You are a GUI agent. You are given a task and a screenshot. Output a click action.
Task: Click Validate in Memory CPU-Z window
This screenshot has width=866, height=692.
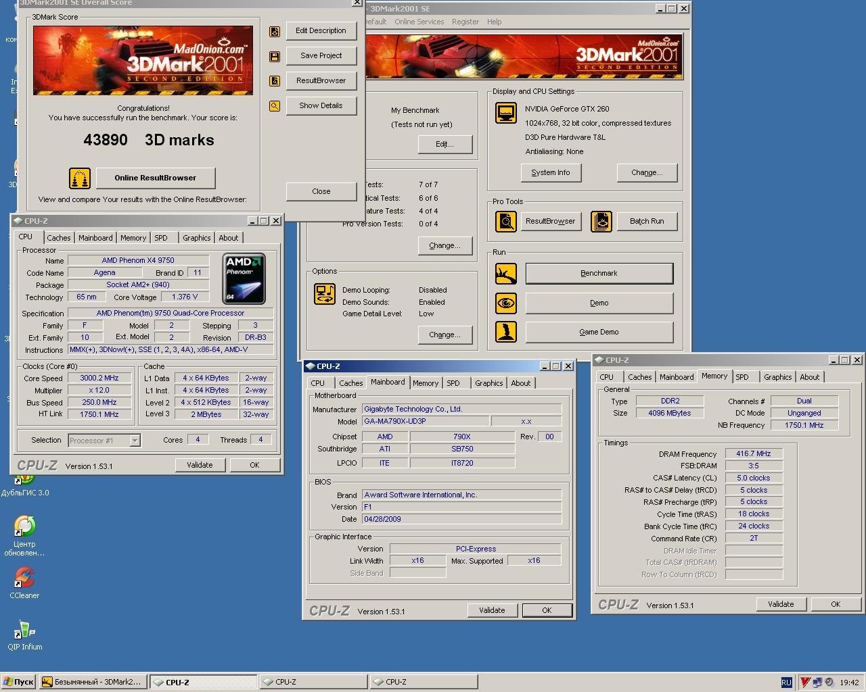coord(781,604)
